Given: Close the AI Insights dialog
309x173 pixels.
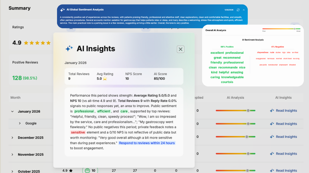Looking at the screenshot, I should point(180,49).
